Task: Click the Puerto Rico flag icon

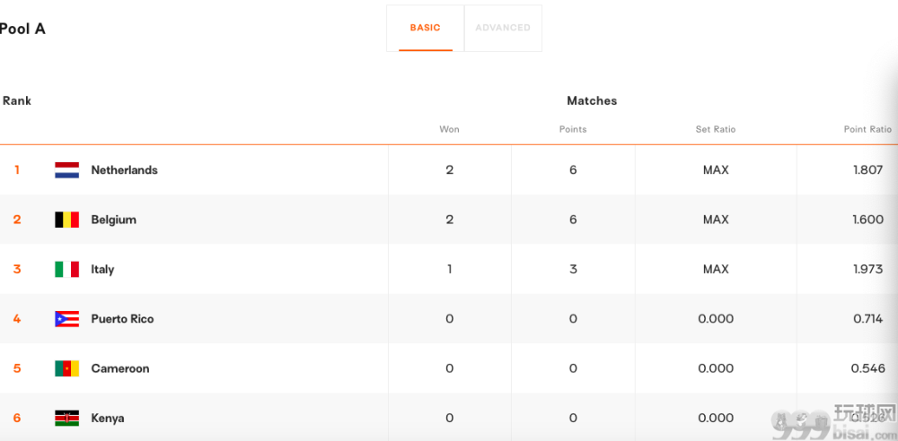Action: pos(67,318)
